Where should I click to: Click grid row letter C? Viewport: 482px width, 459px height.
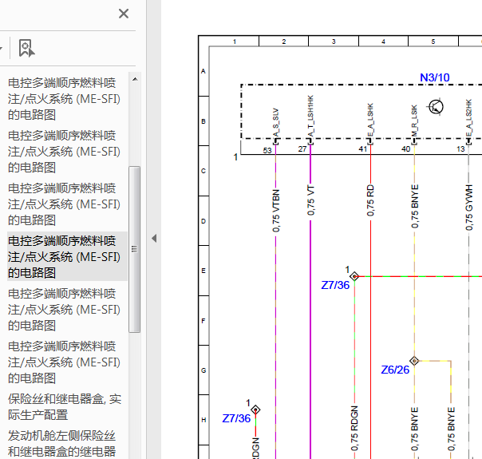pos(203,171)
